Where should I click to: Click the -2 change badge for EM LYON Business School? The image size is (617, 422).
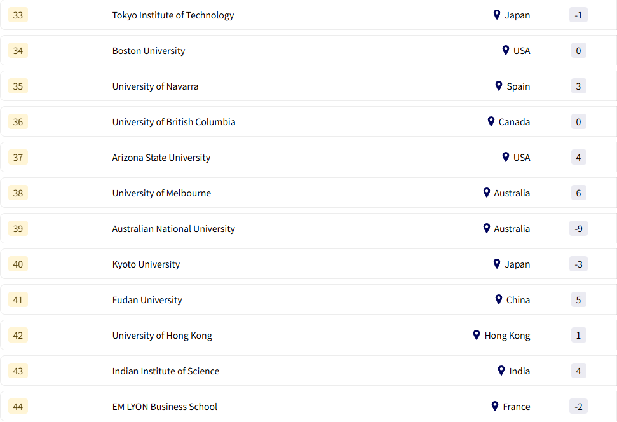click(578, 406)
